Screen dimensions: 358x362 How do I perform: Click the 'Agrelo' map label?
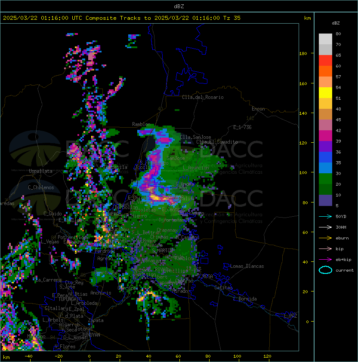coord(105,258)
